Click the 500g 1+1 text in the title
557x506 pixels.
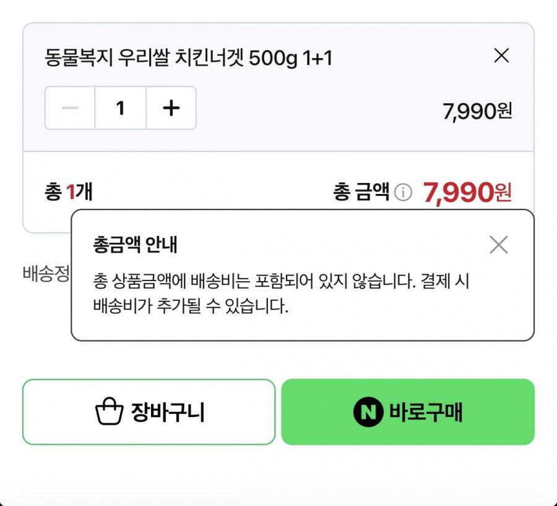click(x=291, y=58)
